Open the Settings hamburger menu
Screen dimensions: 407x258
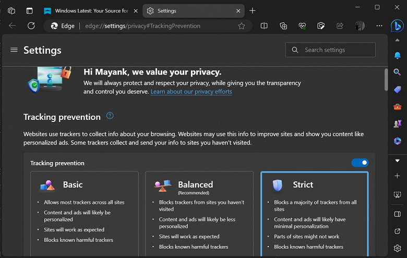click(x=14, y=50)
